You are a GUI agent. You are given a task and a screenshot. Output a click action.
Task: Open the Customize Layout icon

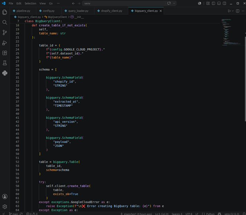(x=208, y=3)
